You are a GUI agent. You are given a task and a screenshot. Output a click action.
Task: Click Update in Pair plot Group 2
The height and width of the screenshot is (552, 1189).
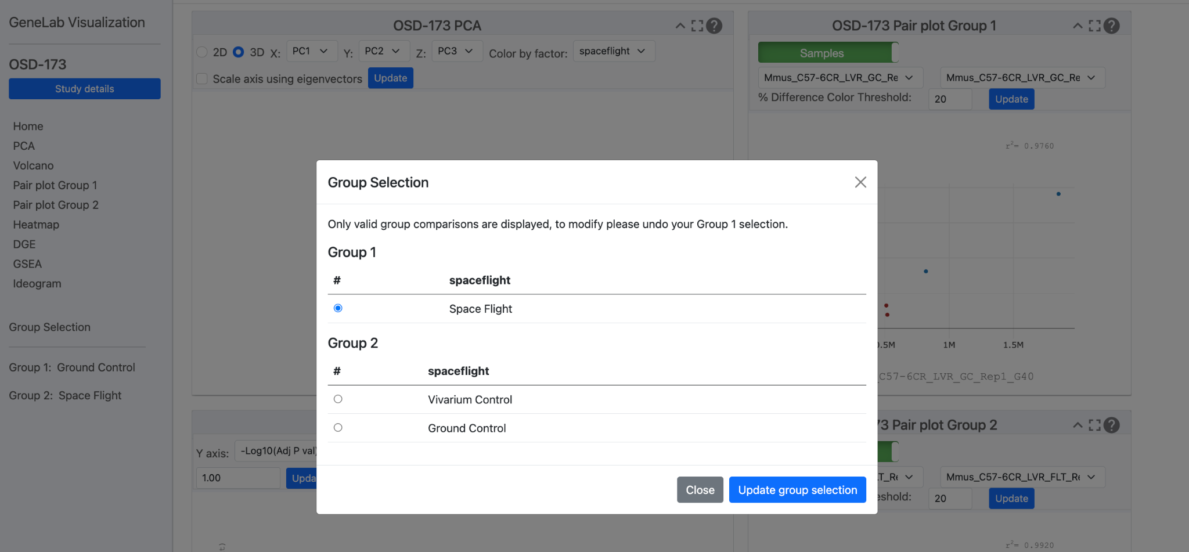click(1012, 499)
